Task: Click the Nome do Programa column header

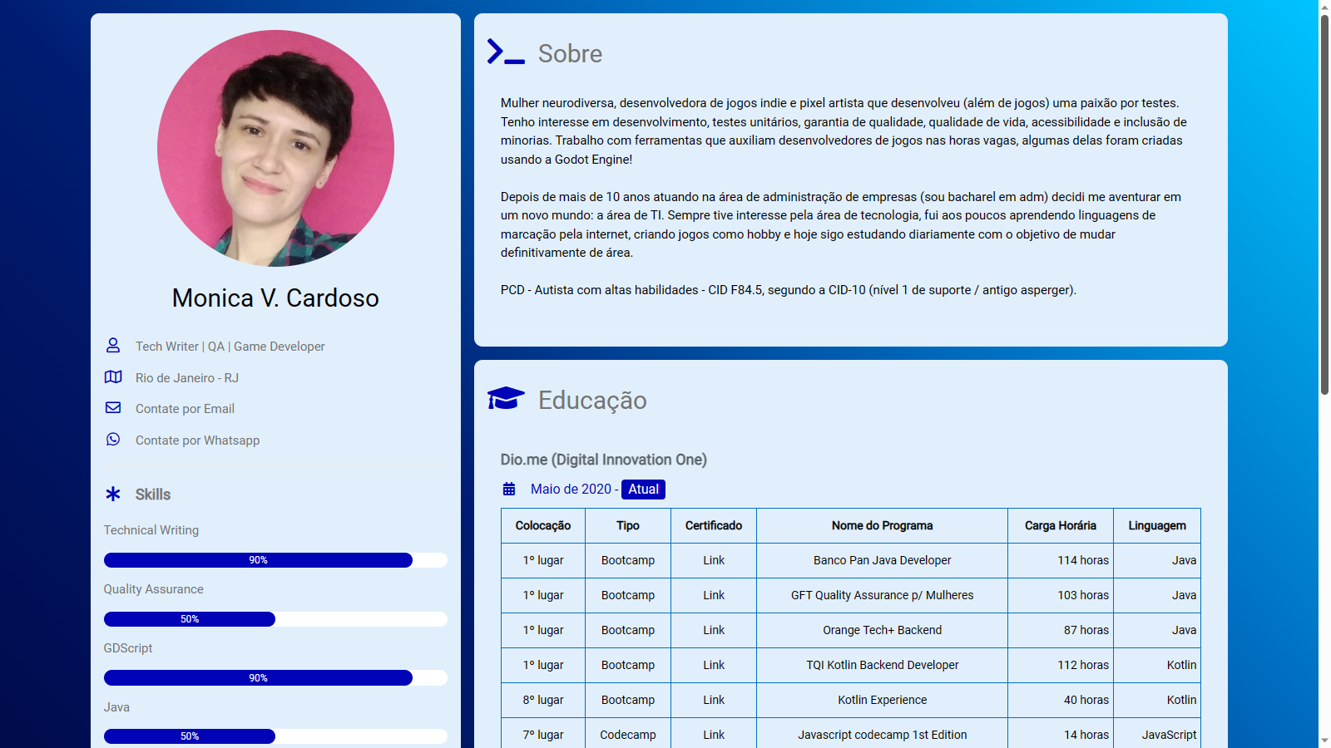Action: [882, 525]
